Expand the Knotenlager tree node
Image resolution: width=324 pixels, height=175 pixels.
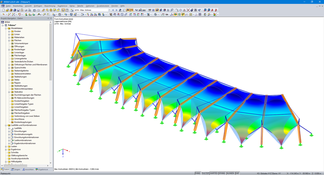click(x=9, y=49)
